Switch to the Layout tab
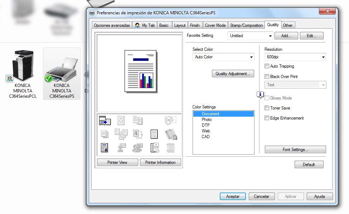The width and height of the screenshot is (349, 214). click(180, 25)
